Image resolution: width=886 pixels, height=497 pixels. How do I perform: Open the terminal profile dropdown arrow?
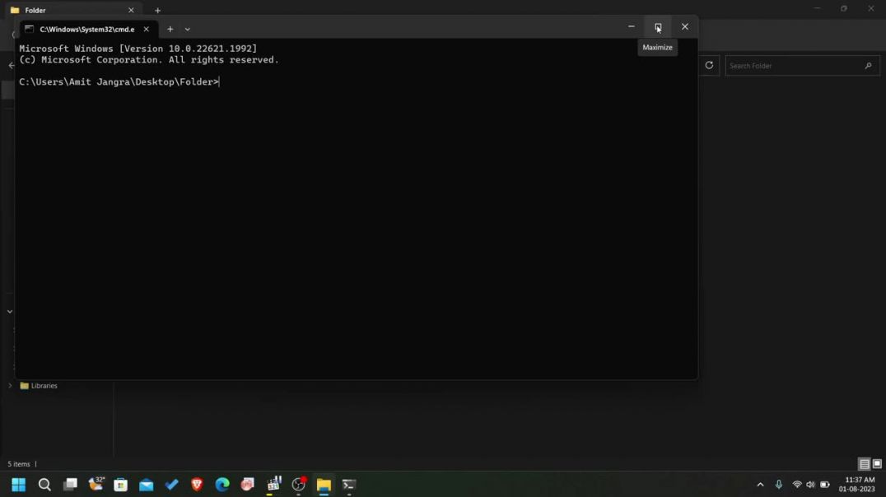tap(188, 30)
